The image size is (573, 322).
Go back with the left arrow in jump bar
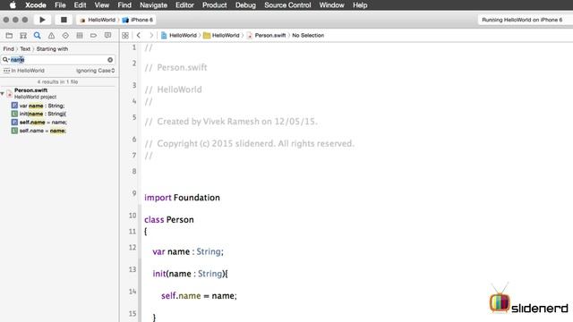(139, 36)
